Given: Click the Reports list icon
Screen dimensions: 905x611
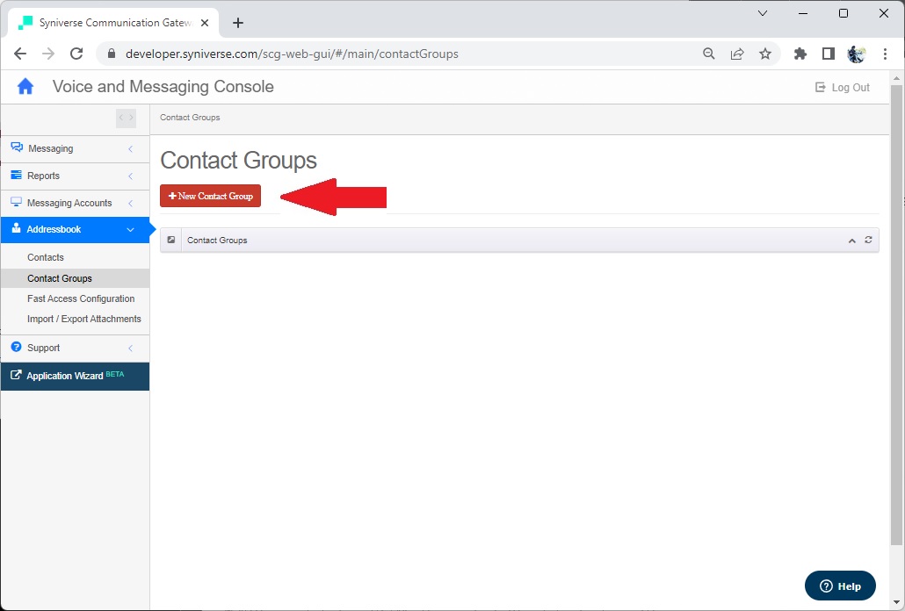Looking at the screenshot, I should pos(16,176).
